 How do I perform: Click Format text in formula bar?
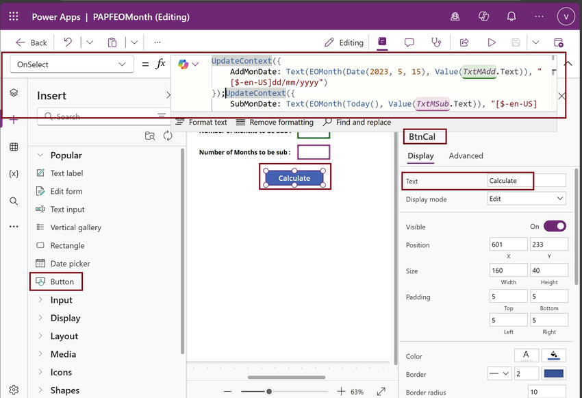pos(201,122)
